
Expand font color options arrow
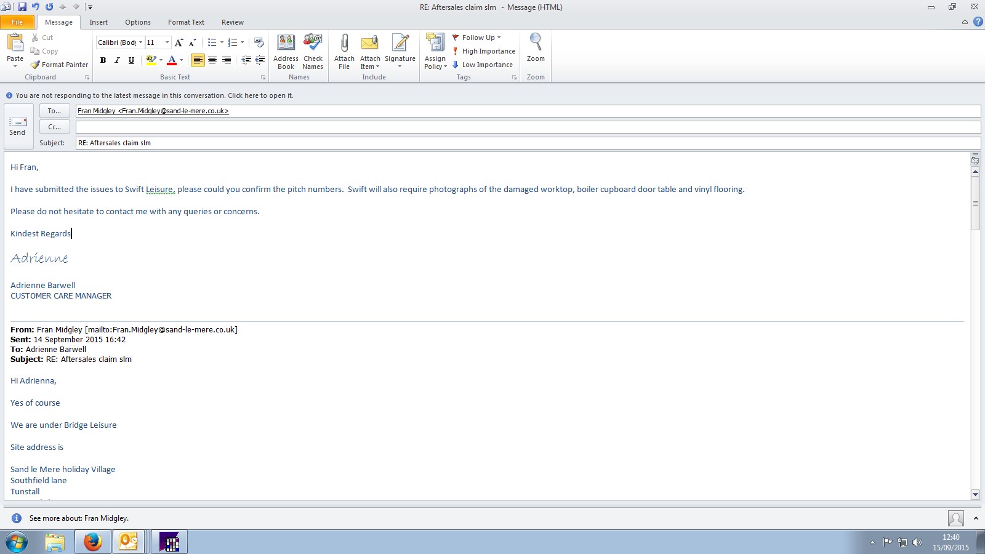(x=181, y=60)
